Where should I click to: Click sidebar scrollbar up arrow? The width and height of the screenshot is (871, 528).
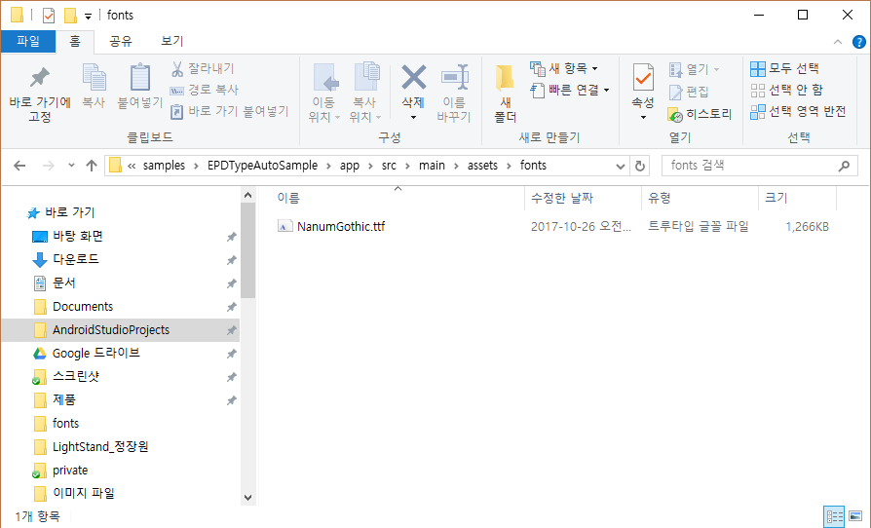click(x=247, y=196)
